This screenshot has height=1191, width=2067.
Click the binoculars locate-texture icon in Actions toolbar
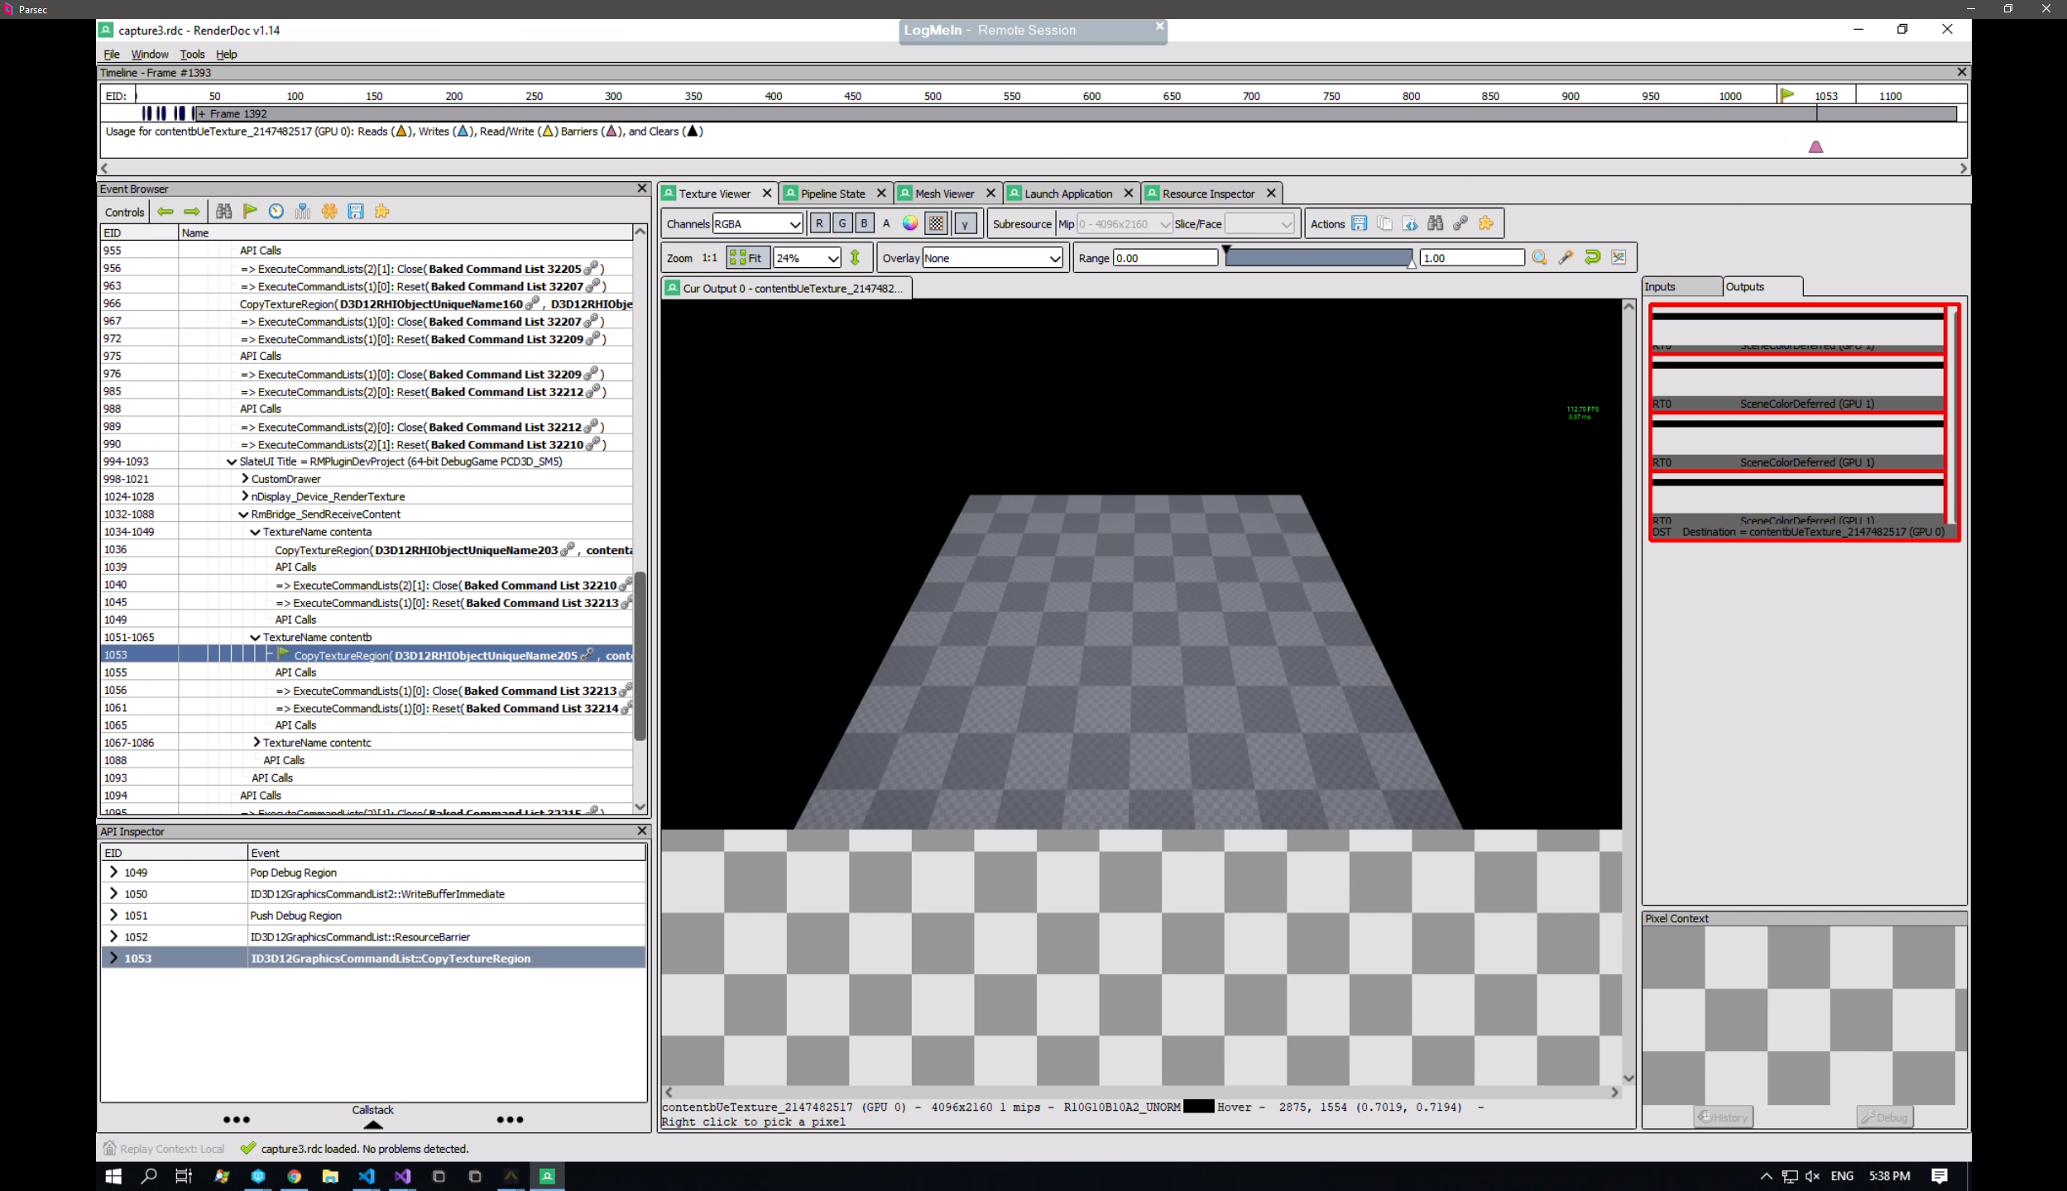click(x=1435, y=223)
